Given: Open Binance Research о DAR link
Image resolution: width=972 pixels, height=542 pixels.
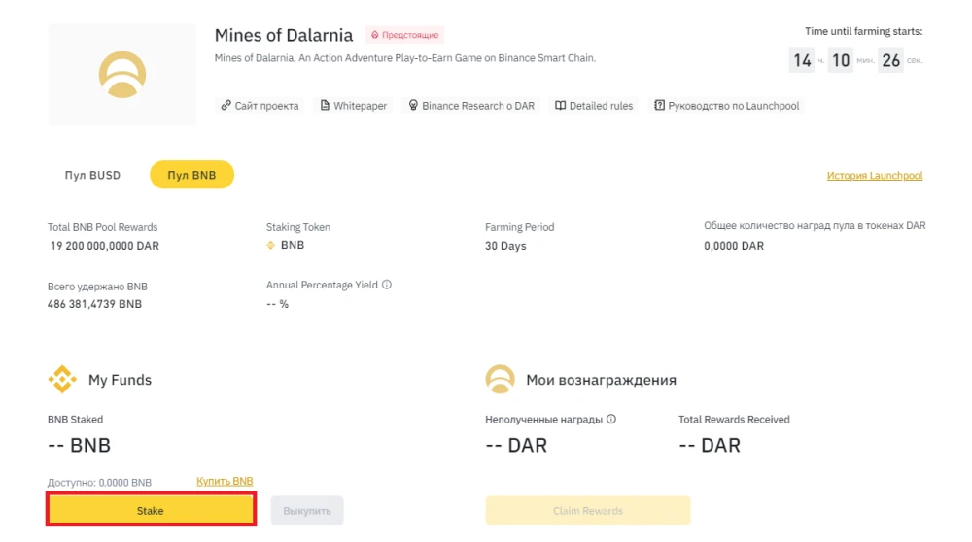Looking at the screenshot, I should (x=471, y=105).
